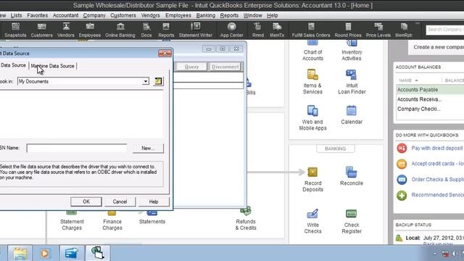Image resolution: width=464 pixels, height=261 pixels.
Task: Click OK in the data source dialog
Action: [86, 202]
